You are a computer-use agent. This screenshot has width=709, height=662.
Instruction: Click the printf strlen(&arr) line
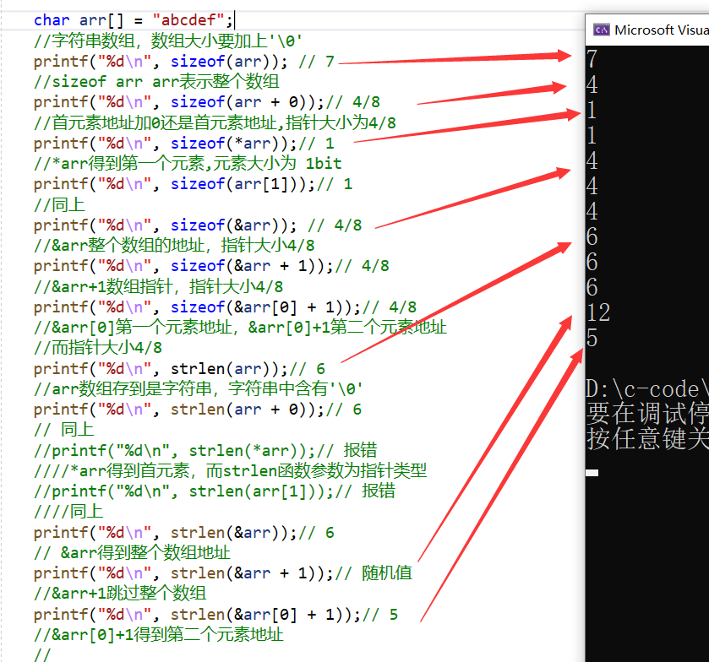point(184,533)
